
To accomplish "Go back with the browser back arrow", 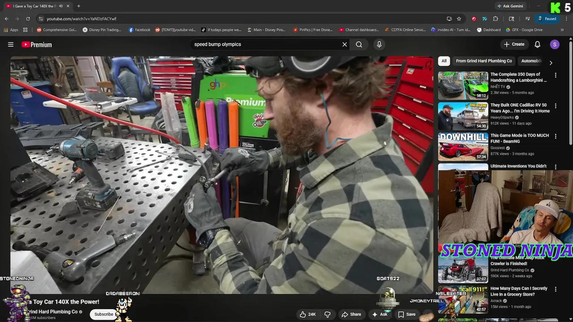I will pyautogui.click(x=6, y=19).
